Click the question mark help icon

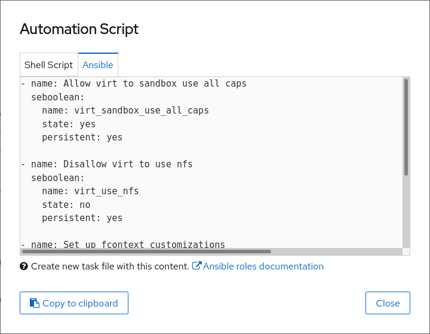click(x=24, y=266)
